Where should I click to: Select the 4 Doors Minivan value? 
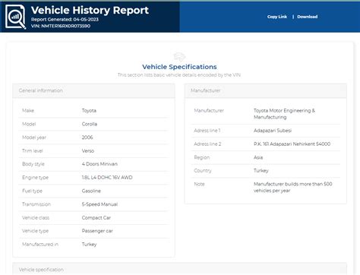coord(99,164)
